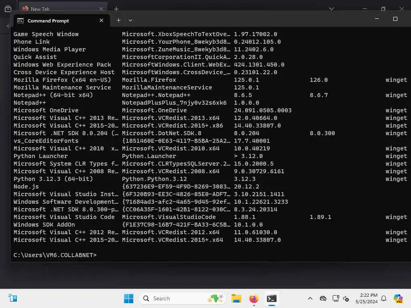Click 'vs_CoreEditorFonts' entry
Image resolution: width=411 pixels, height=308 pixels.
pos(46,141)
